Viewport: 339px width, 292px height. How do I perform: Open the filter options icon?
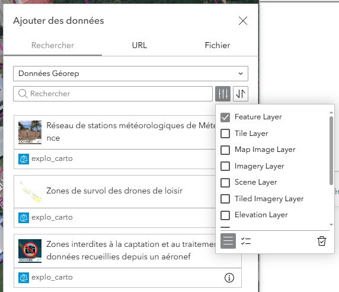(x=223, y=94)
